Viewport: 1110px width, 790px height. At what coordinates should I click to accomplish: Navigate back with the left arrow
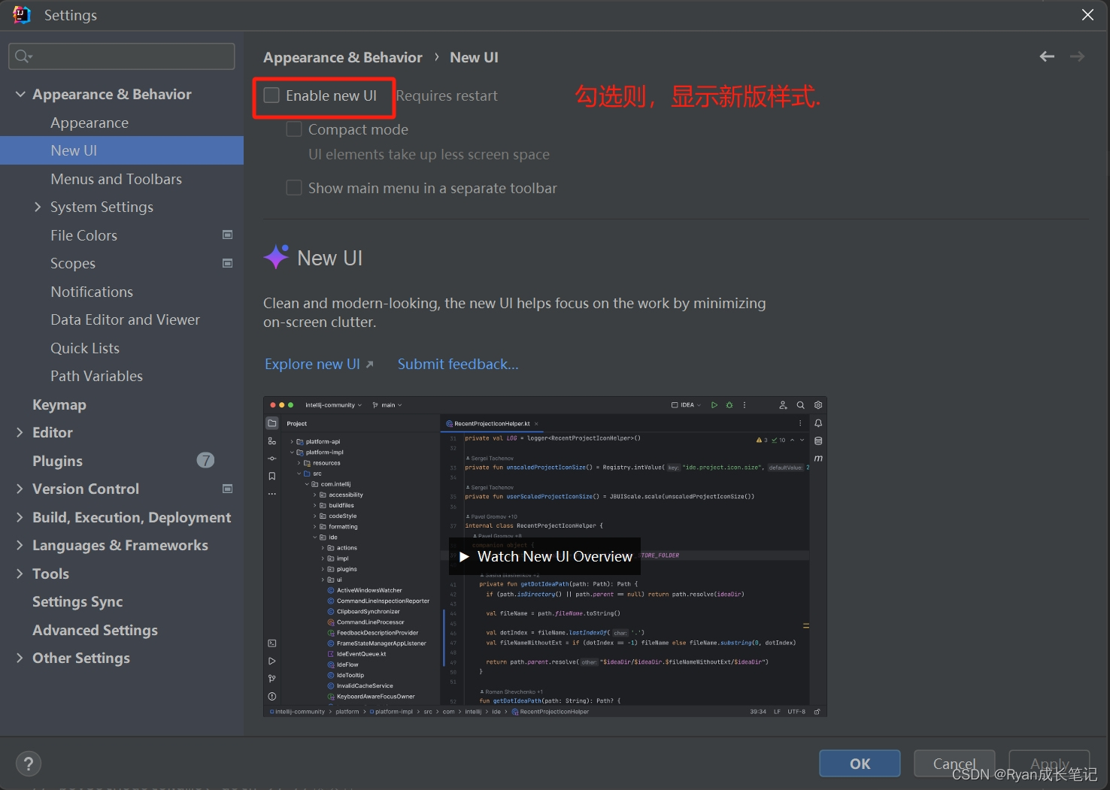(1047, 56)
